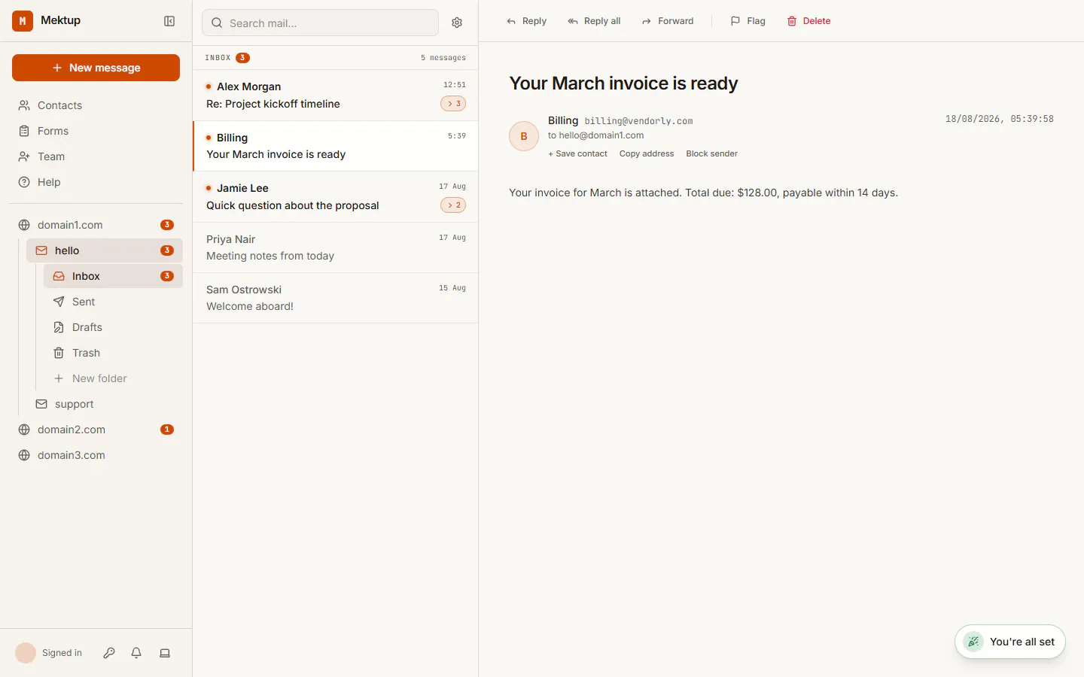Click the search magnifier icon

(x=217, y=23)
